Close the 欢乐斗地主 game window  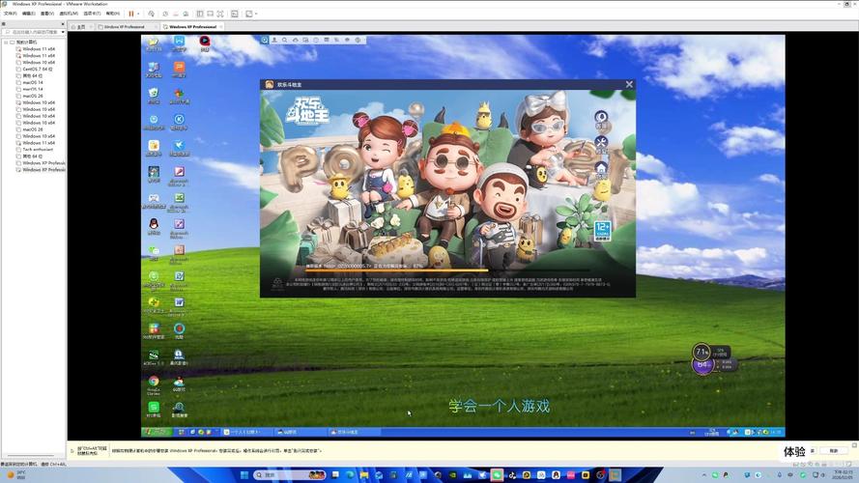629,85
